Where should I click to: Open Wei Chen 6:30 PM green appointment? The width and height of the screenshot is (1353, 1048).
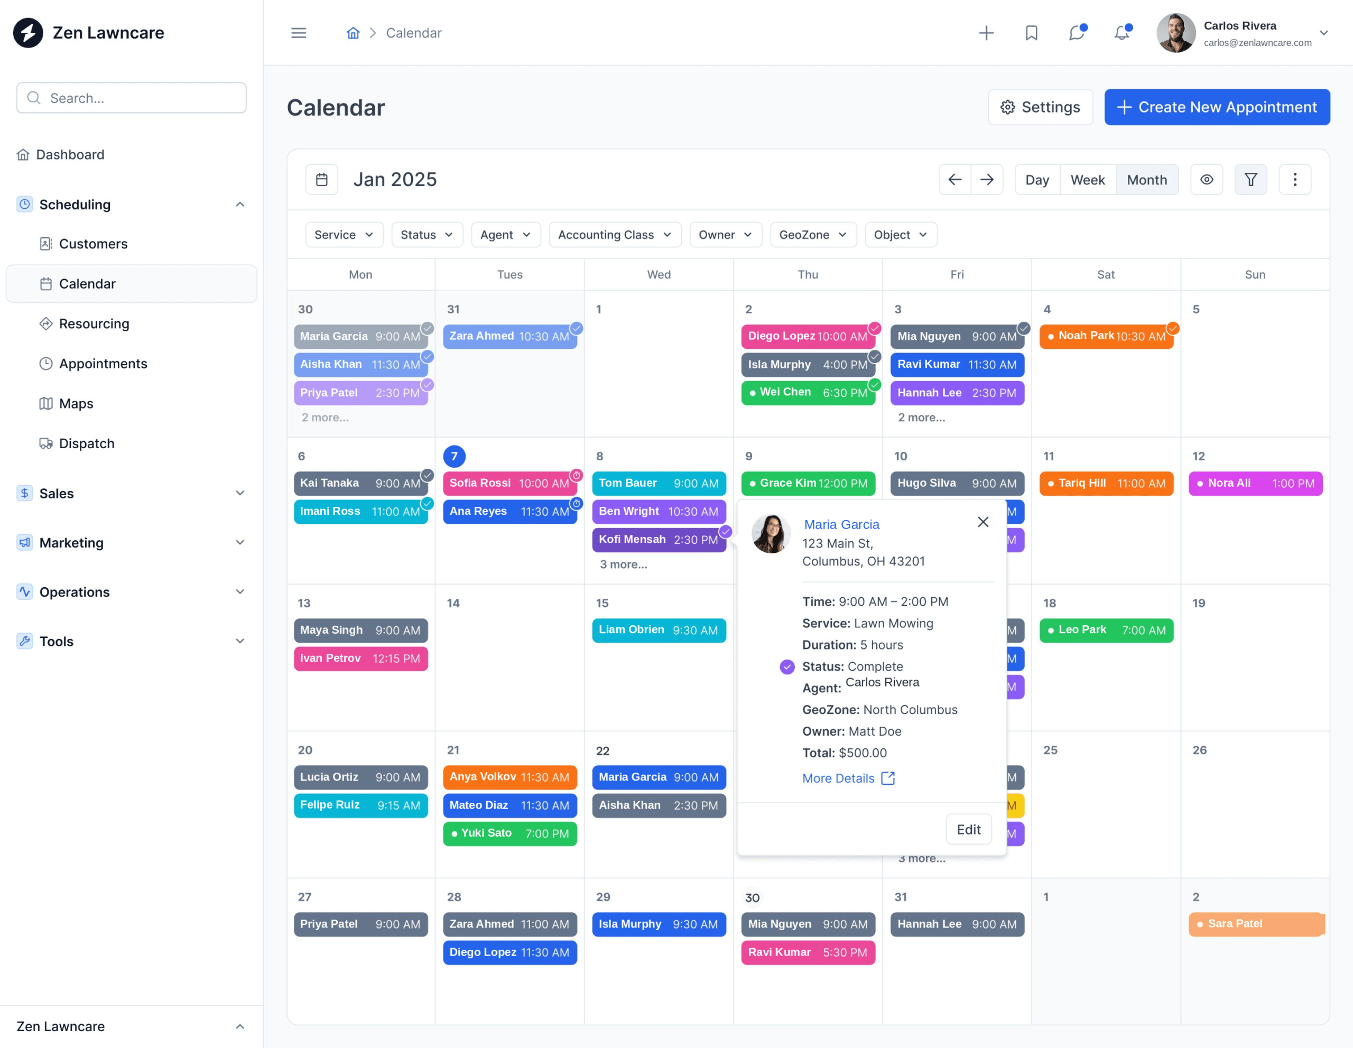click(x=808, y=393)
